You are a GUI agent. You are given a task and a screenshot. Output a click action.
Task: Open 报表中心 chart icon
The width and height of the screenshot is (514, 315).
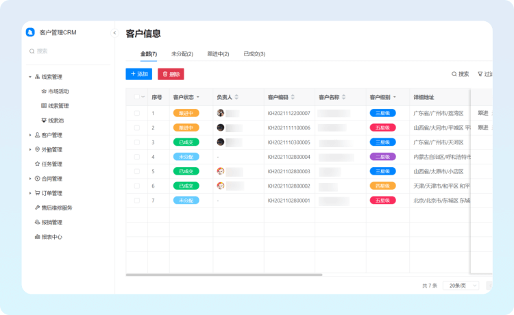tap(37, 237)
